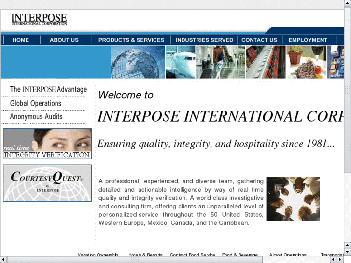Image resolution: width=351 pixels, height=263 pixels.
Task: Click the horizontal scrollbar left arrow
Action: 3,260
